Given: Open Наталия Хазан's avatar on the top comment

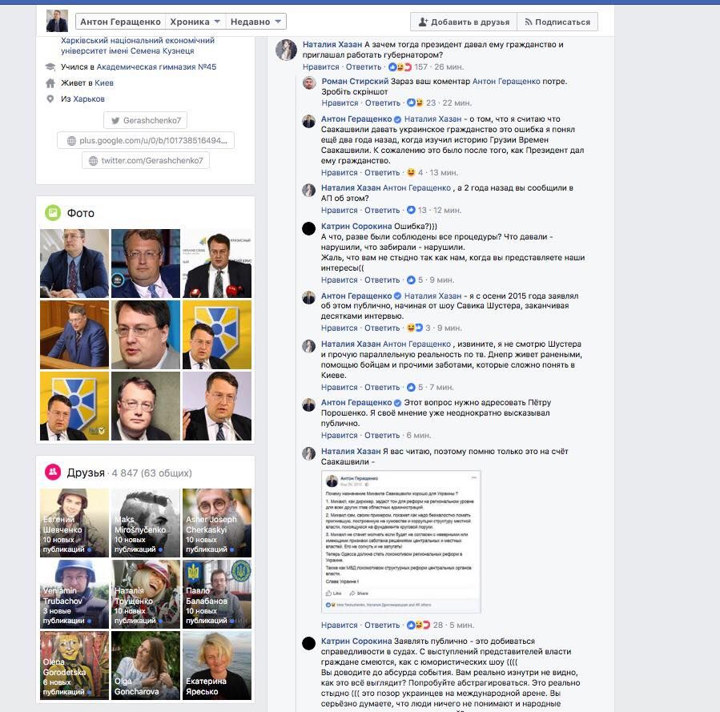Looking at the screenshot, I should 286,50.
